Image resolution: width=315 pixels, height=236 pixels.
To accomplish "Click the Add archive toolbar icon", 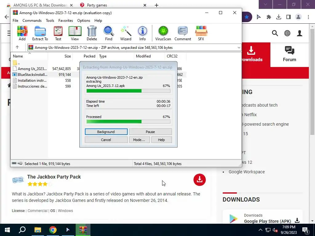I will [22, 33].
